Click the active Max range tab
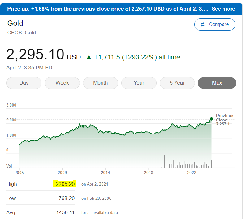Screen dimensions: 243x219 point(217,83)
